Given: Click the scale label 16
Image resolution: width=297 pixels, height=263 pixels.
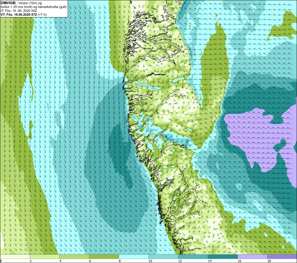Looking at the screenshot, I should [239, 261].
